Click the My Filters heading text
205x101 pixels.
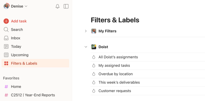pyautogui.click(x=107, y=31)
